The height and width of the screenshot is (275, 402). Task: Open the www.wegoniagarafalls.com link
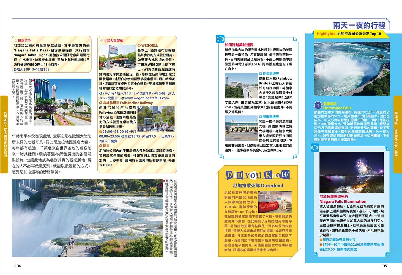pyautogui.click(x=146, y=98)
